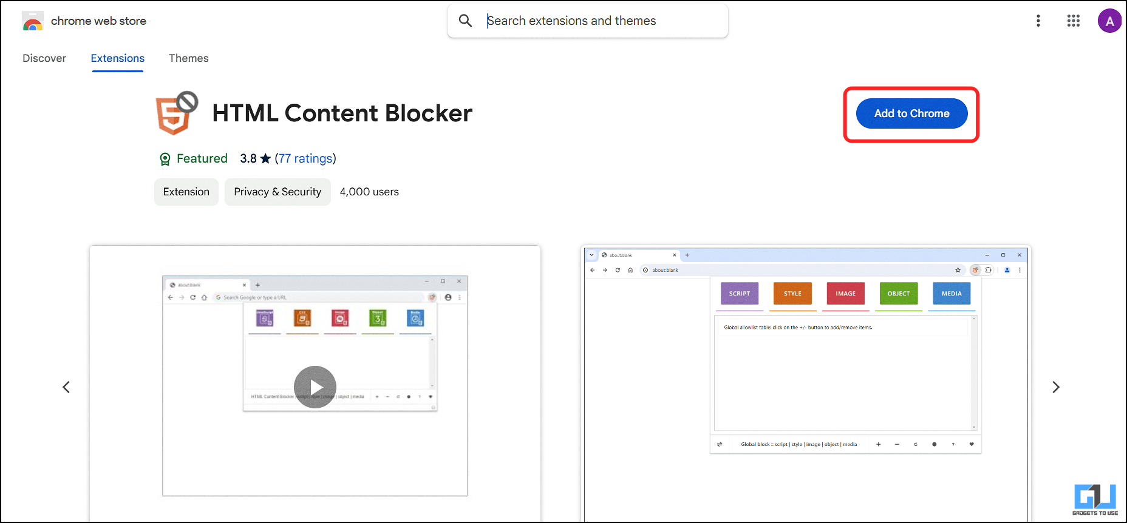This screenshot has height=523, width=1127.
Task: Open the three-dot more options menu
Action: click(1038, 21)
